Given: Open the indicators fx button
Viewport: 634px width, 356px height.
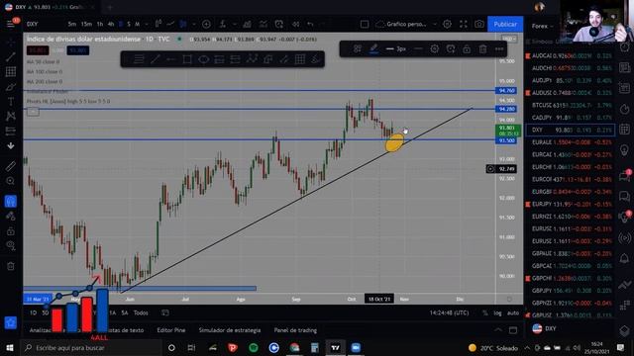Looking at the screenshot, I should tap(222, 24).
